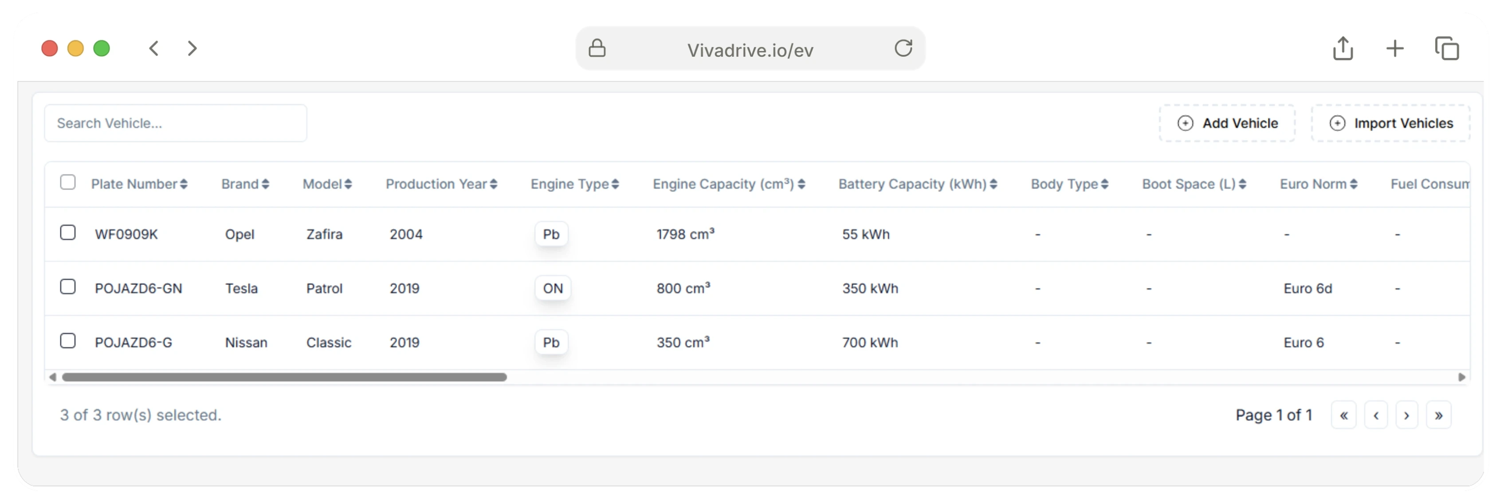Image resolution: width=1504 pixels, height=500 pixels.
Task: Click the Euro 6 norm in Nissan row
Action: pos(1304,343)
